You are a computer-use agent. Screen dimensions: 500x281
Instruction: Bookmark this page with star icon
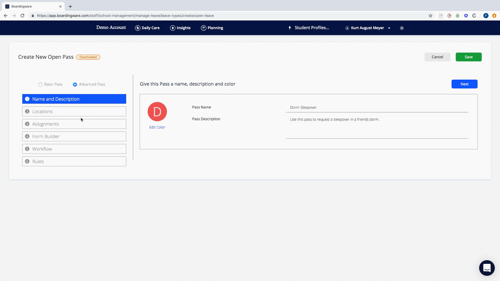tap(430, 16)
